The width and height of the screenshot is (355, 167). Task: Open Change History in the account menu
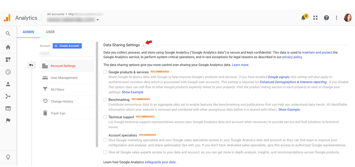62,101
